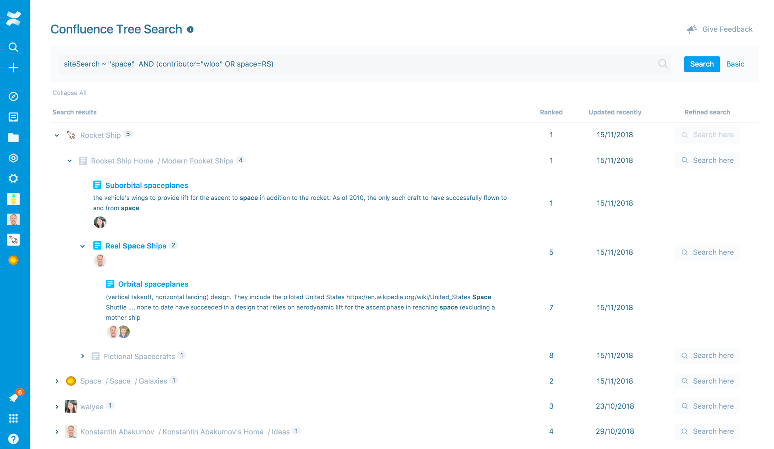Click the blue Search button
The height and width of the screenshot is (449, 774).
pyautogui.click(x=702, y=64)
